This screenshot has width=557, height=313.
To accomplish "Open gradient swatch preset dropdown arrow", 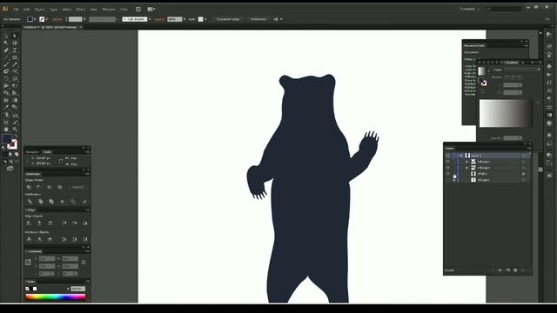I will (489, 70).
